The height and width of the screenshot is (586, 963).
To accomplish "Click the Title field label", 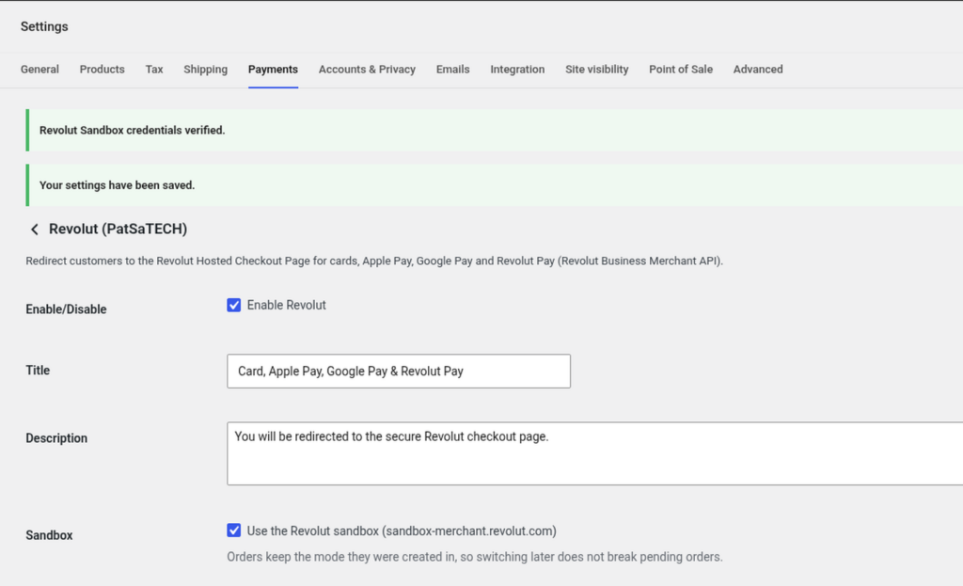I will click(x=38, y=371).
